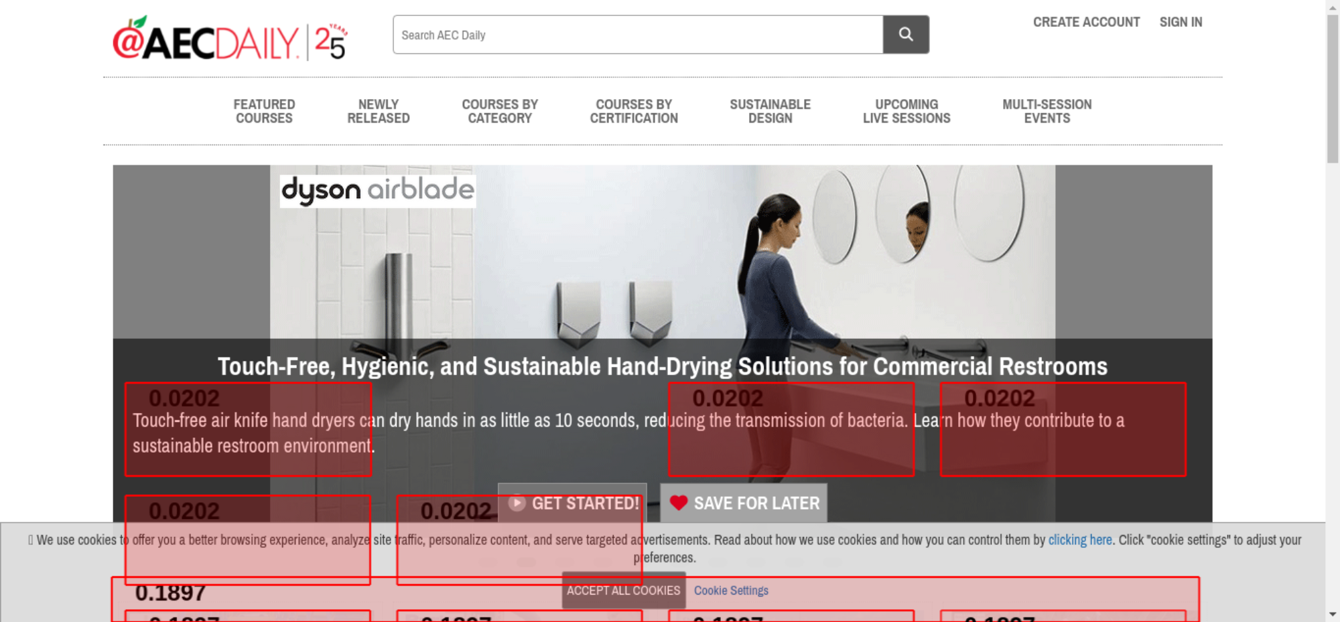This screenshot has height=622, width=1340.
Task: Open Cookie Settings
Action: pos(731,591)
